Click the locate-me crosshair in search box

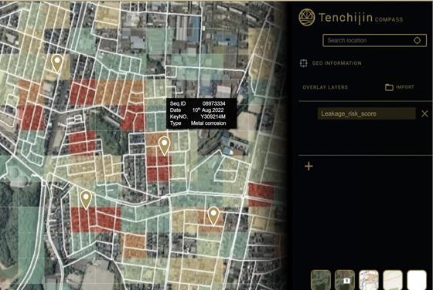[417, 40]
